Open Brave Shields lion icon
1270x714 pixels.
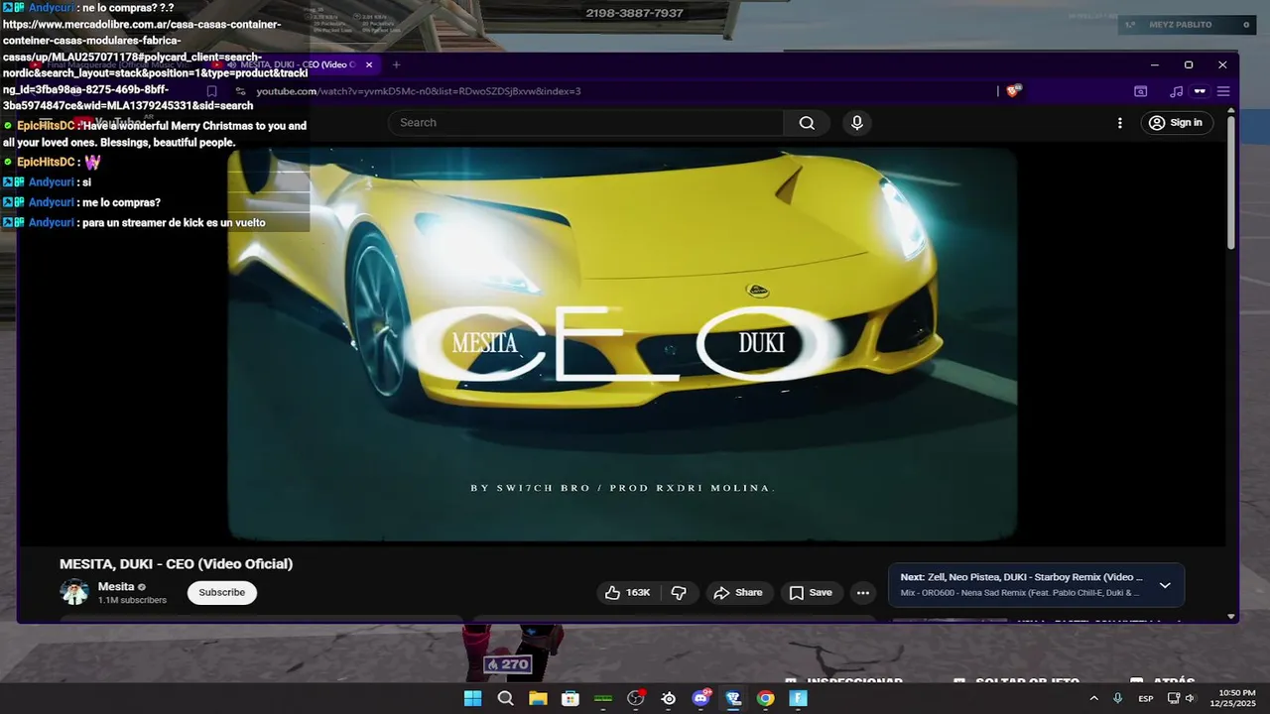(1013, 91)
